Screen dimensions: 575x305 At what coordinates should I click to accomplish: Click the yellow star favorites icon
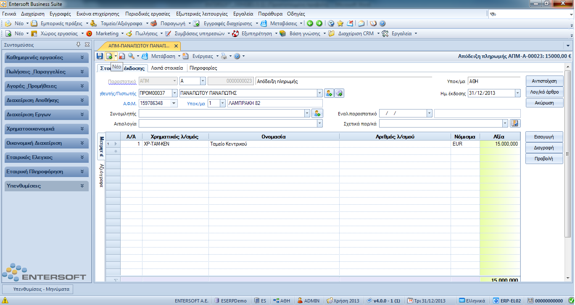tap(340, 23)
